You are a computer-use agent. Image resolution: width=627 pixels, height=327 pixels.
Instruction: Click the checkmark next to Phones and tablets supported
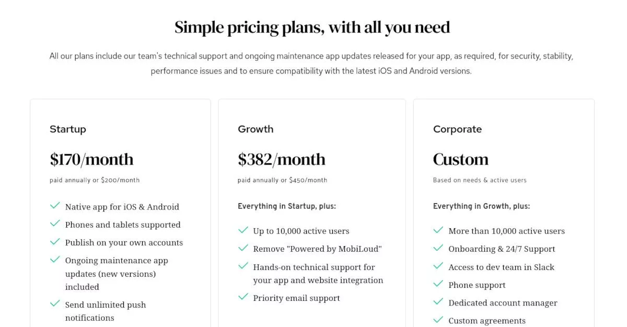(x=55, y=224)
